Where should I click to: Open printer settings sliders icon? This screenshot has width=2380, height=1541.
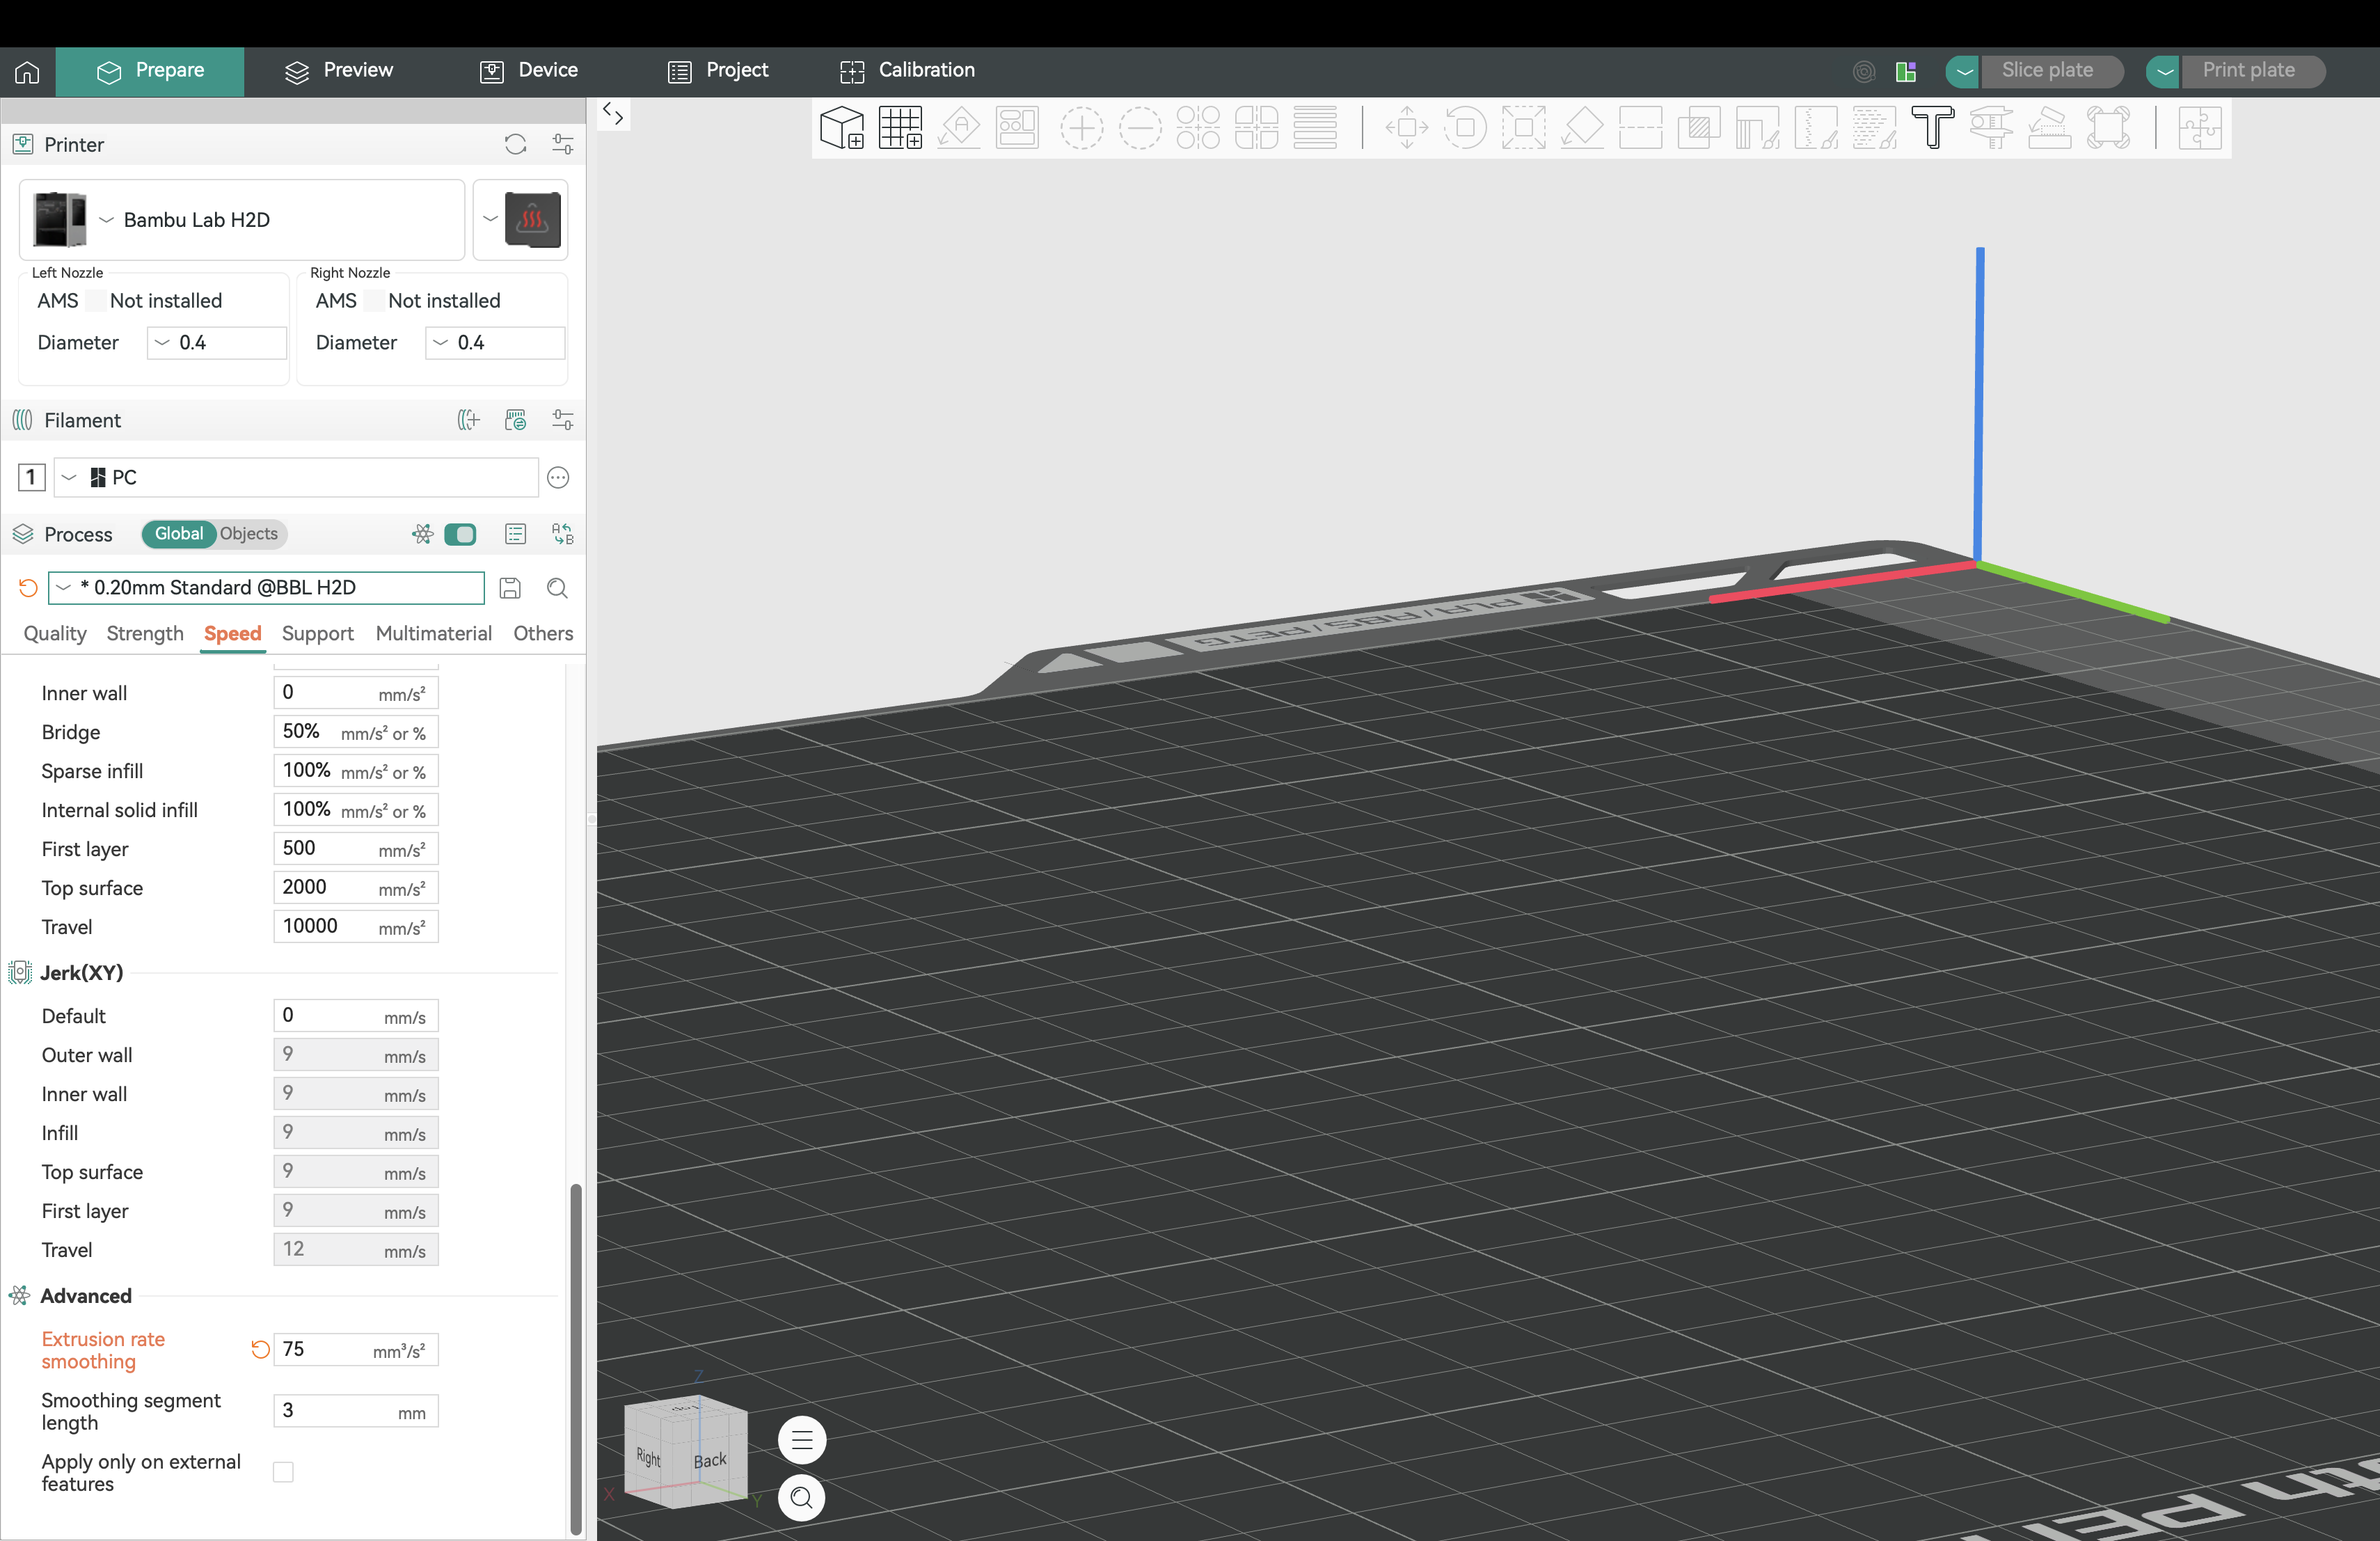563,145
